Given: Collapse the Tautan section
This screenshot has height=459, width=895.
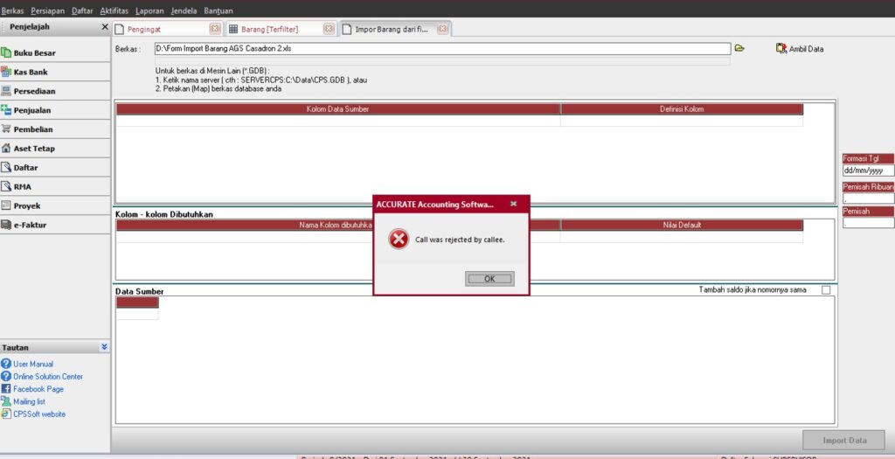Looking at the screenshot, I should click(104, 347).
